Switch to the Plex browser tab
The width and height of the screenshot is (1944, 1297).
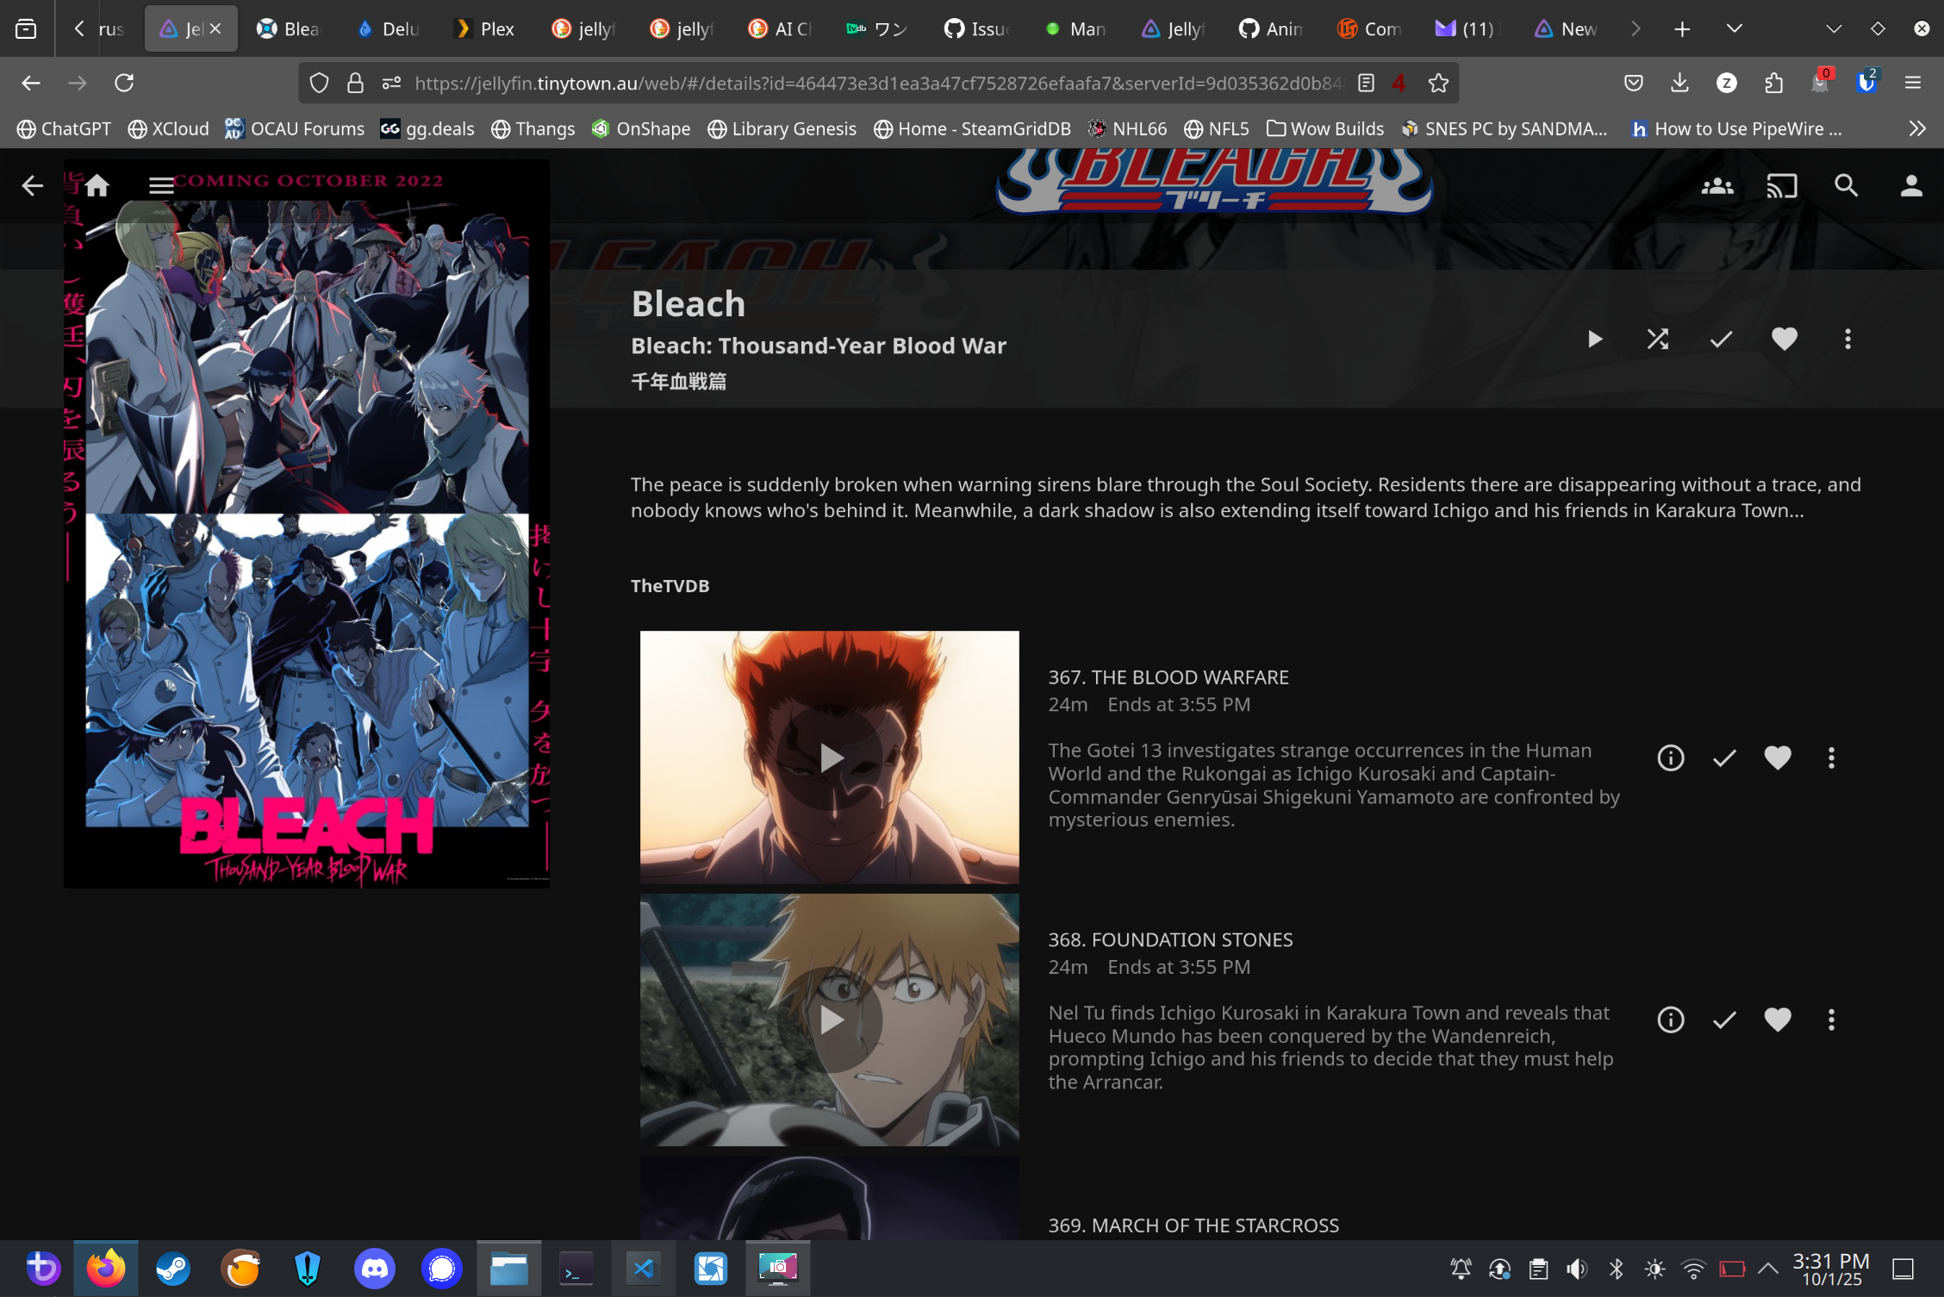tap(485, 28)
